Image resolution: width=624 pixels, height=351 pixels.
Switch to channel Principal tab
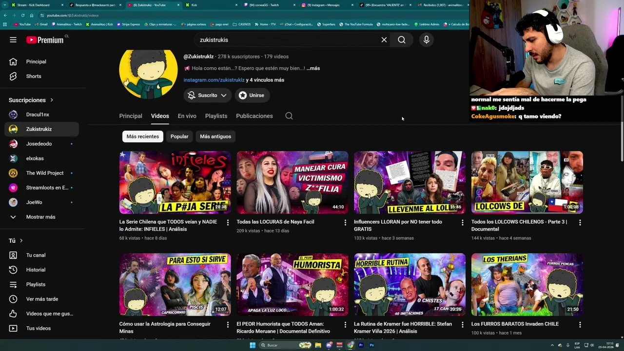tap(131, 116)
